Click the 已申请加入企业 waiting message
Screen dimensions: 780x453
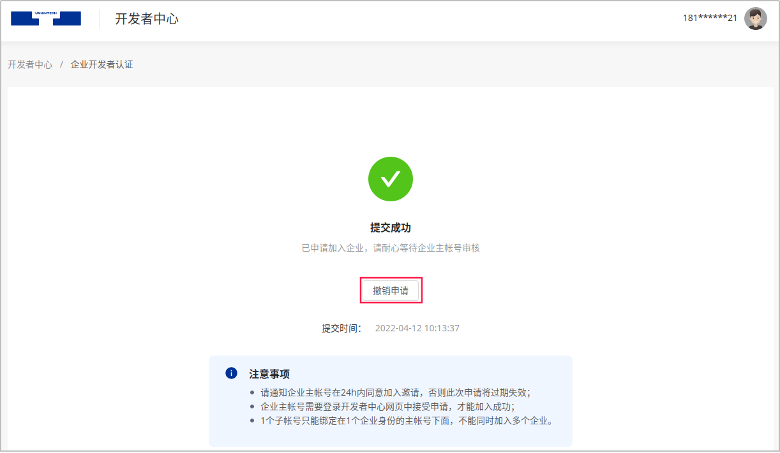click(x=391, y=248)
